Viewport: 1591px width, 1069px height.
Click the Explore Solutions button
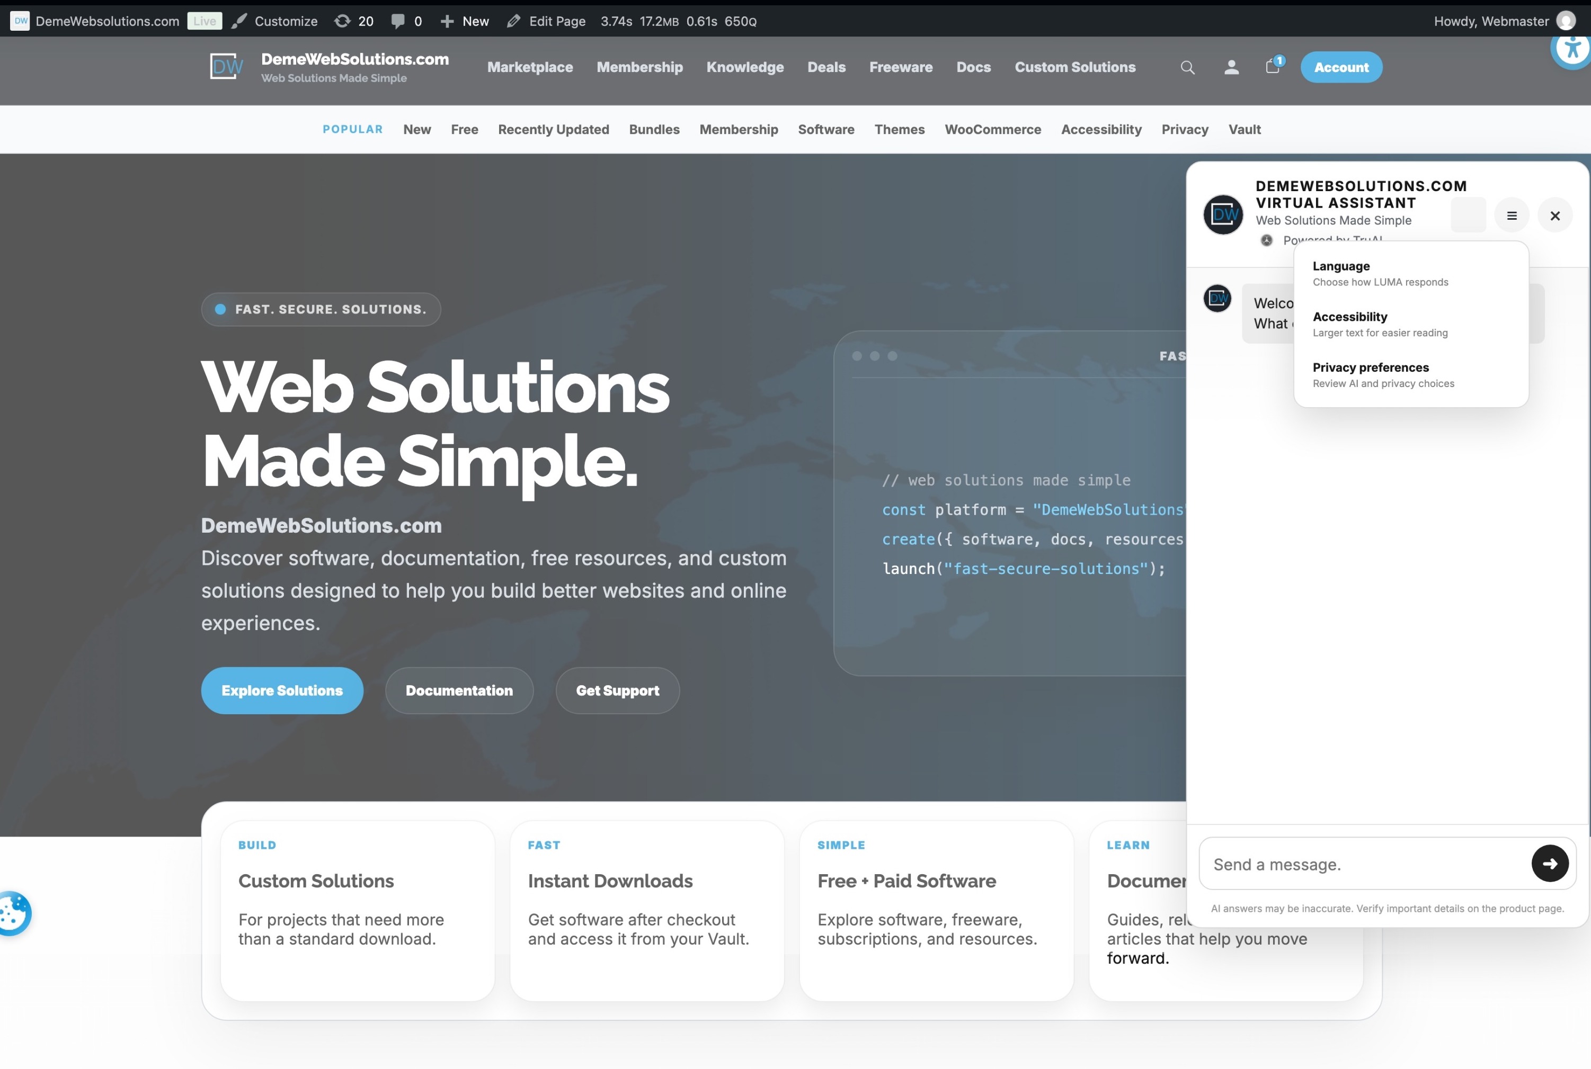pos(282,690)
